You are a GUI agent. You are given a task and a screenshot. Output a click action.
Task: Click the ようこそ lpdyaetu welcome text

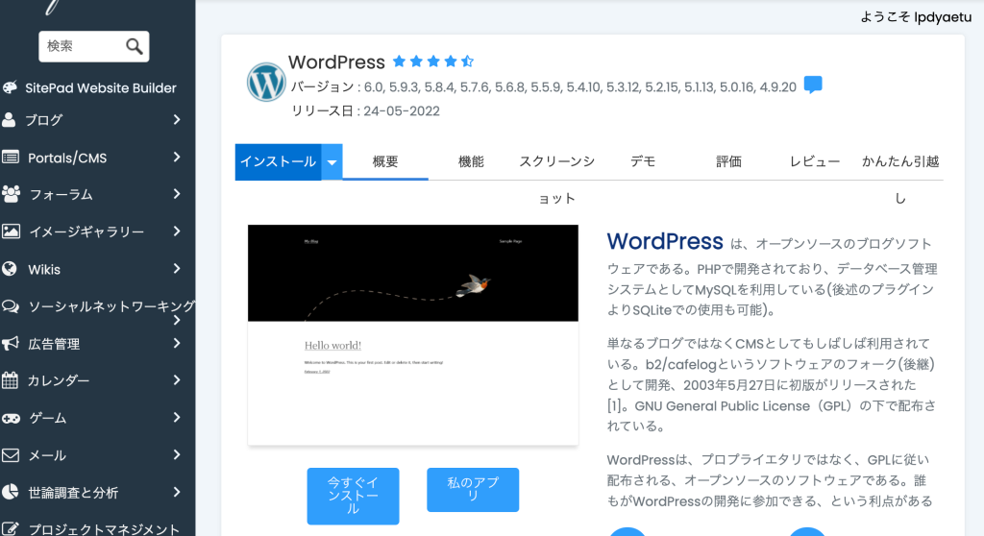(x=916, y=17)
